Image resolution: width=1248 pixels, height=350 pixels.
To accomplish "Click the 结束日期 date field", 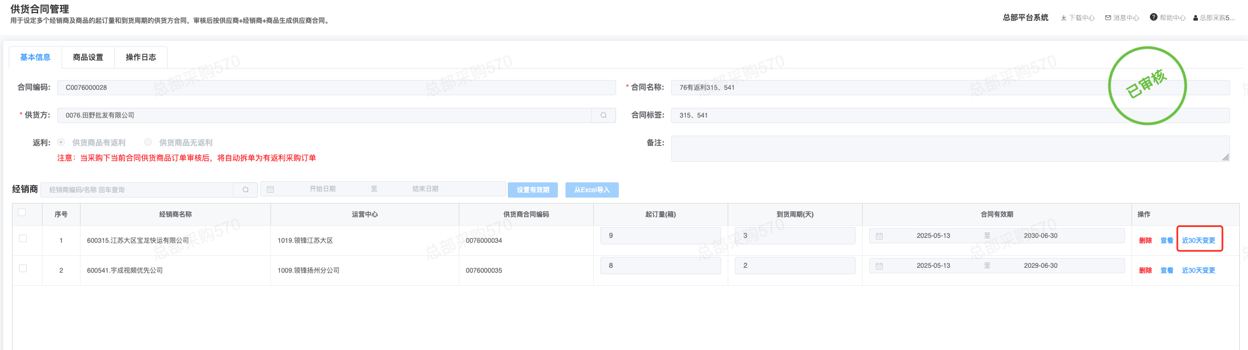I will click(426, 189).
